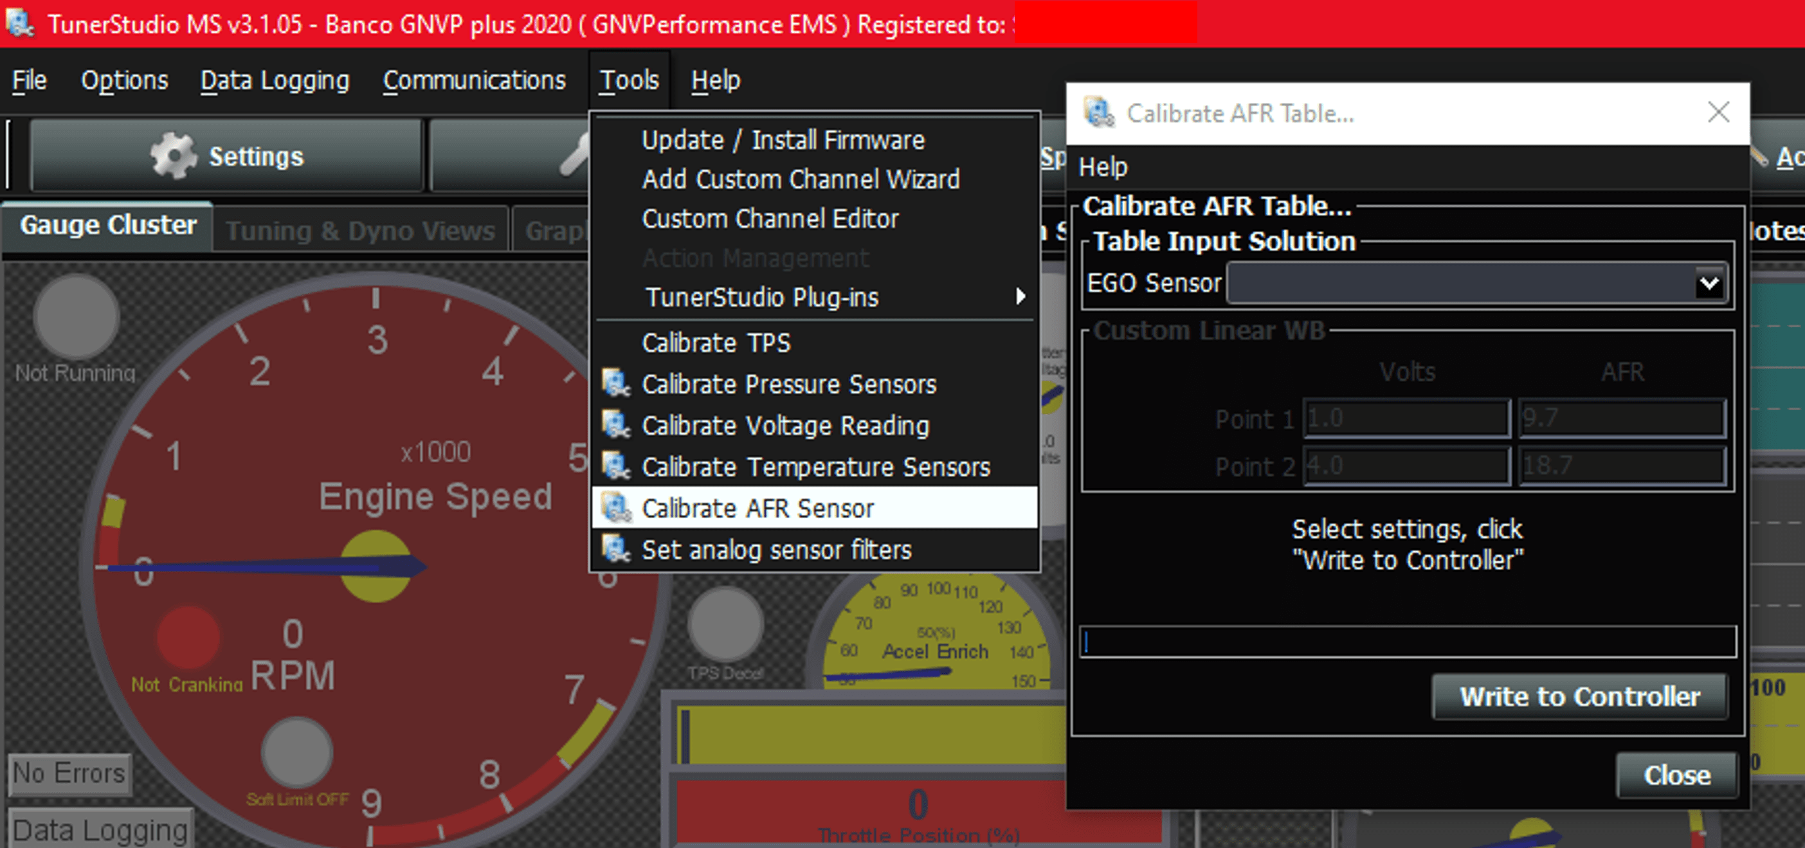This screenshot has width=1805, height=848.
Task: Click Write to Controller button
Action: coord(1579,697)
